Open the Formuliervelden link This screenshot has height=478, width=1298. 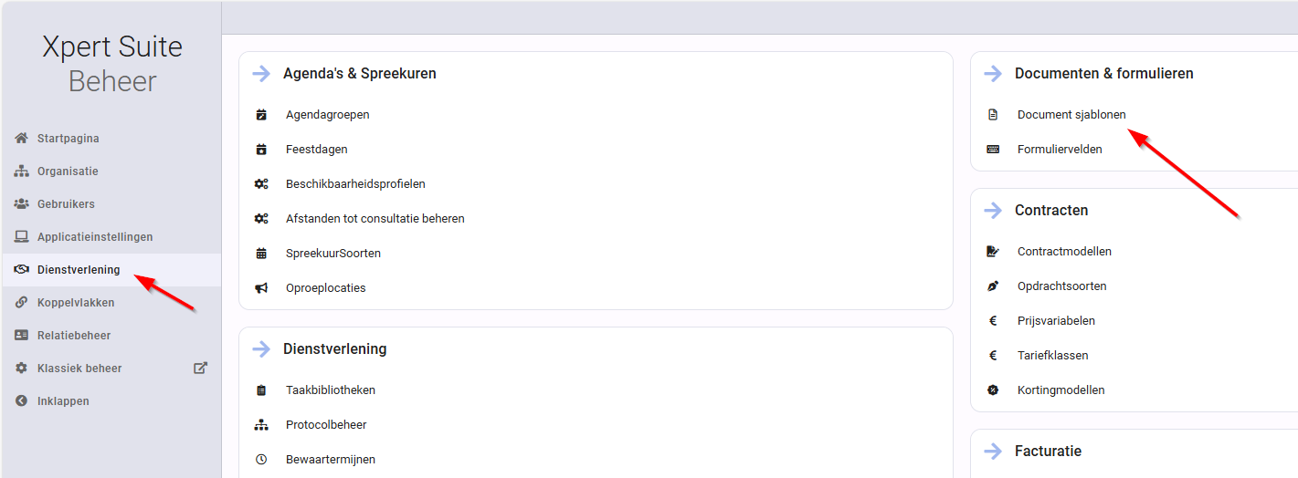pos(1060,150)
